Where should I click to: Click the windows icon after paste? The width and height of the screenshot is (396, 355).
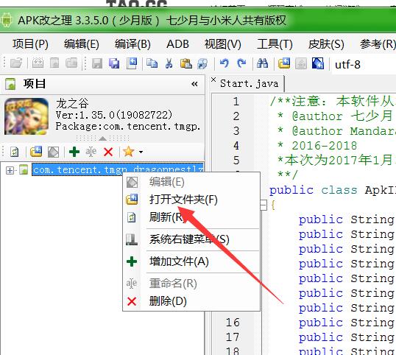[x=203, y=63]
